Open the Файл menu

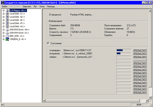point(4,6)
